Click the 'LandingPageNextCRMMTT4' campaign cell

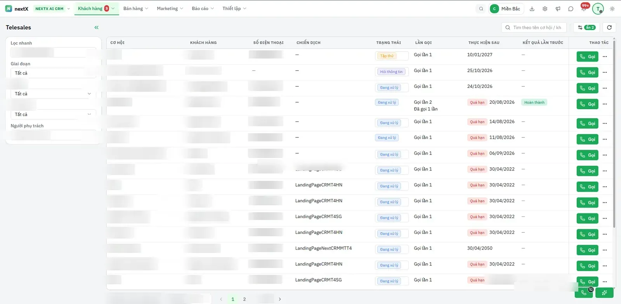[323, 248]
